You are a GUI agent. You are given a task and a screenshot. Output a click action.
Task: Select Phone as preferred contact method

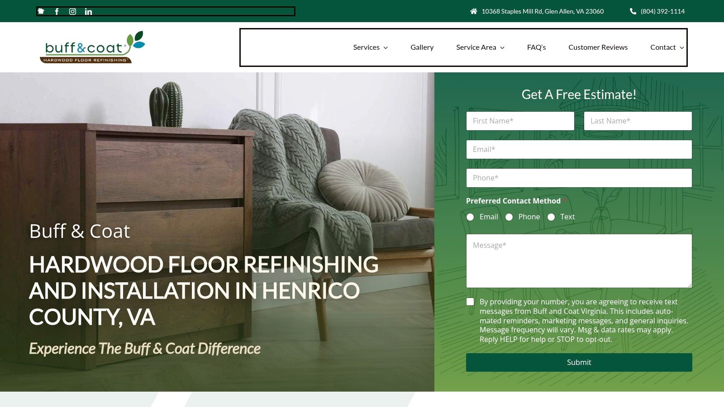pos(509,217)
